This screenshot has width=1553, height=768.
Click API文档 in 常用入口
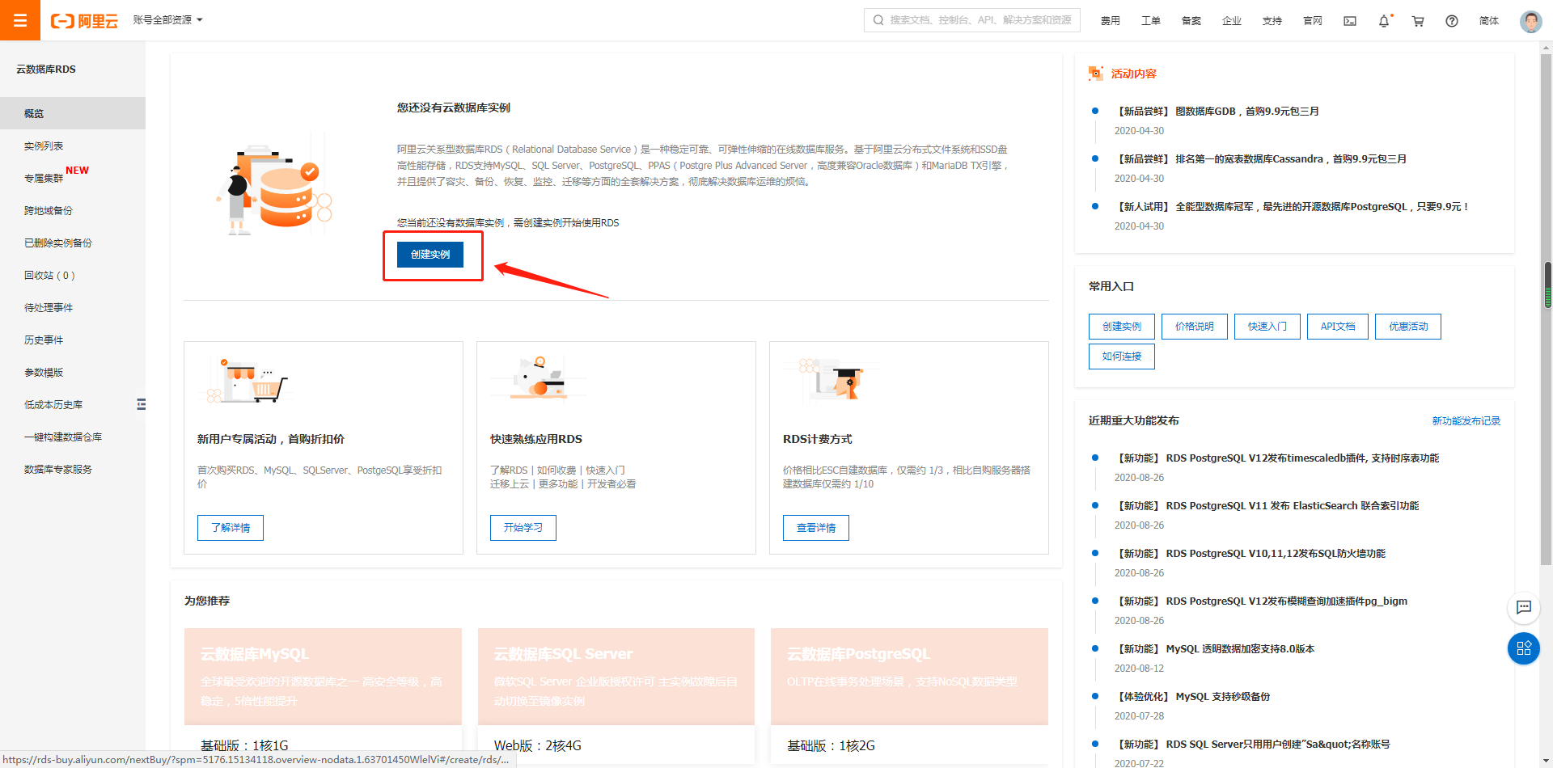click(x=1338, y=327)
